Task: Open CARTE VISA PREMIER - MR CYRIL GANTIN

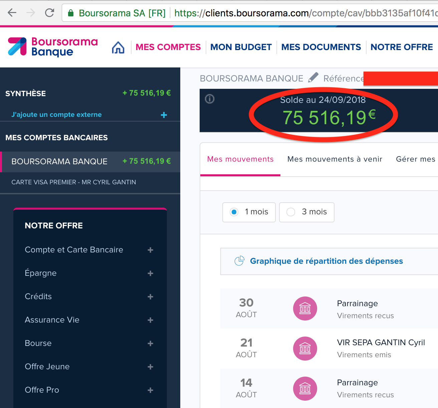Action: (x=73, y=182)
